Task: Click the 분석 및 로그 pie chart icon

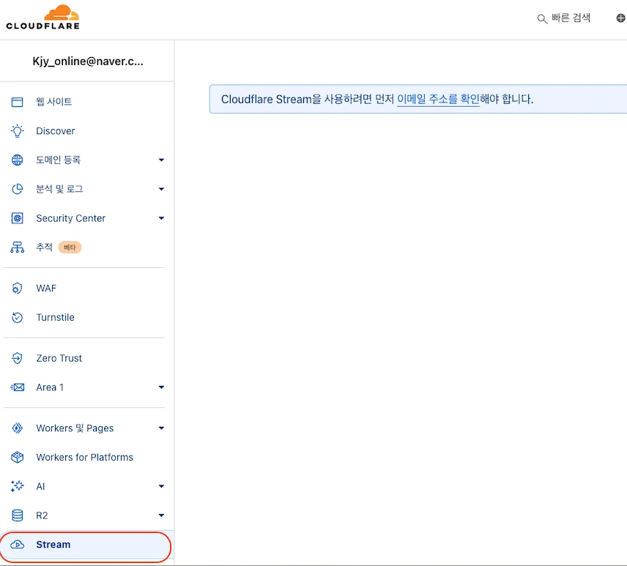Action: click(x=17, y=189)
